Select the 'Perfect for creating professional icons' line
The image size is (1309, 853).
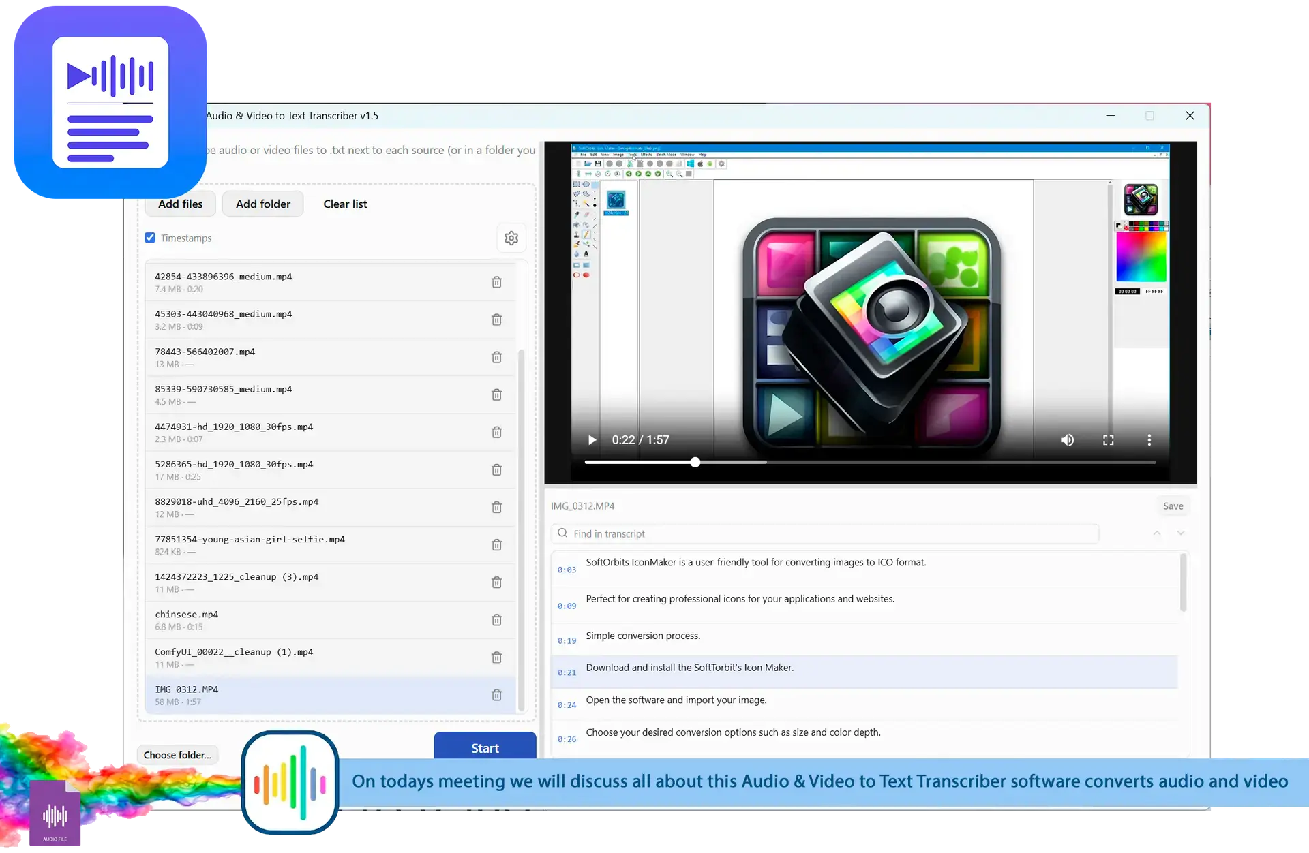pos(864,605)
